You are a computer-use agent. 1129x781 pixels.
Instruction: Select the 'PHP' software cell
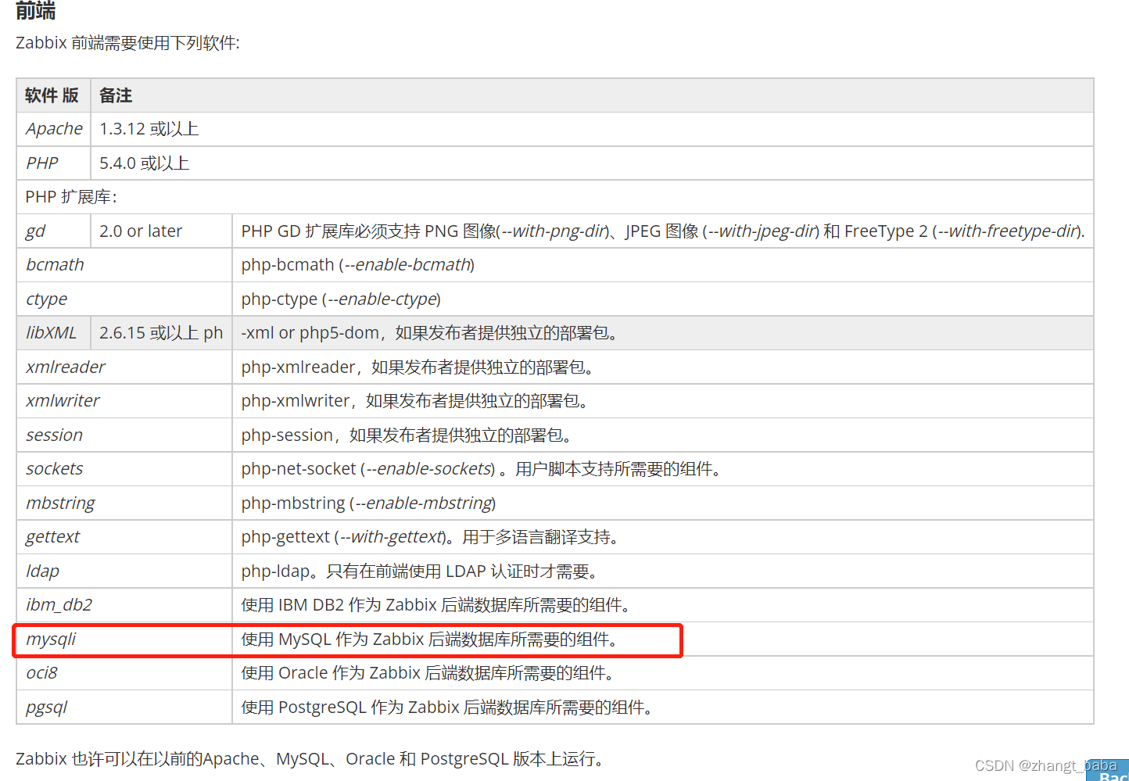click(x=54, y=163)
